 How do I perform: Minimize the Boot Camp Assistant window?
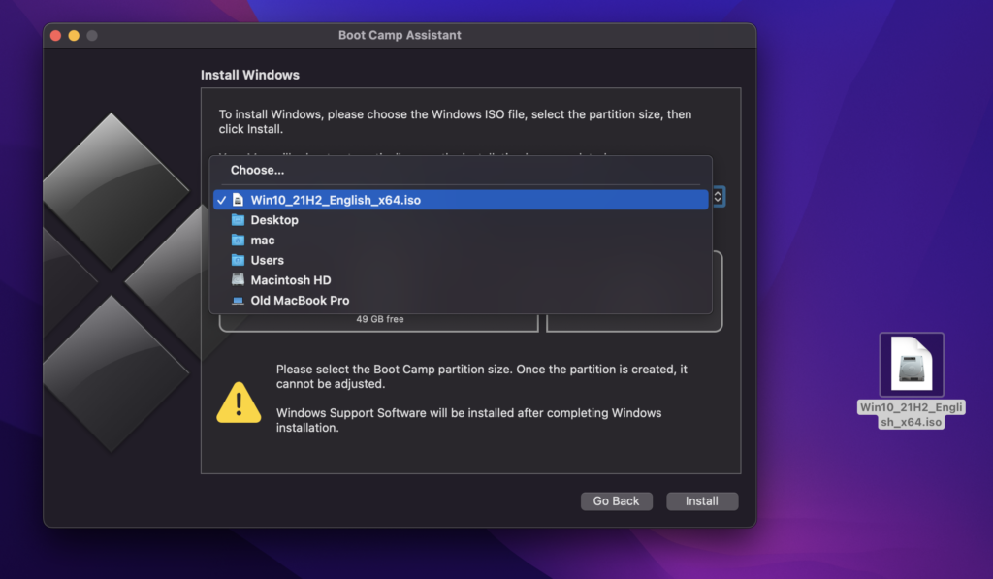74,36
